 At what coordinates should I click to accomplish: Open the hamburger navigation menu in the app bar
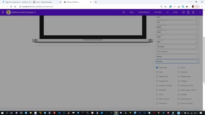click(3, 12)
